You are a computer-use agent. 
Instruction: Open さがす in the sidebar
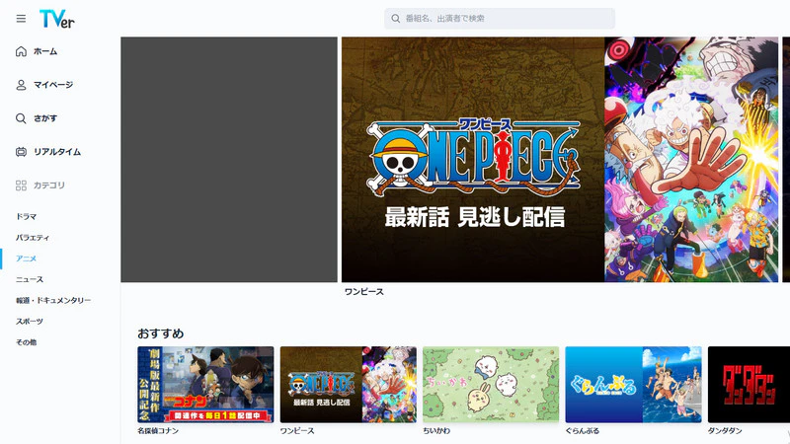tap(45, 118)
